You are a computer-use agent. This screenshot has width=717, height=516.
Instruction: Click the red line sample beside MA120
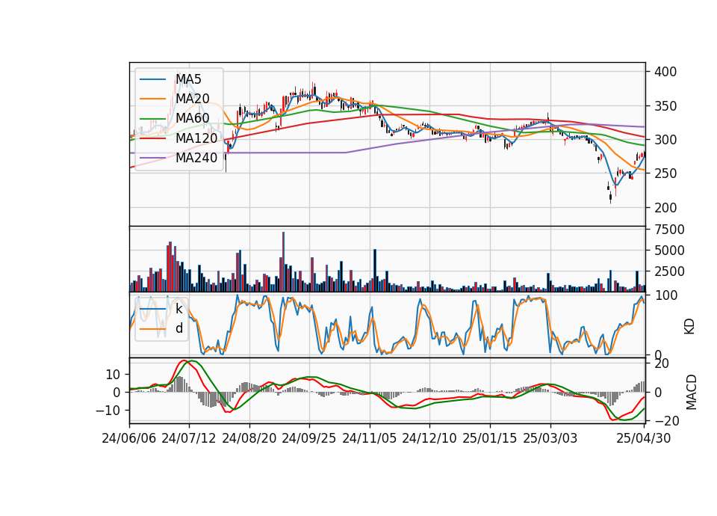[152, 138]
